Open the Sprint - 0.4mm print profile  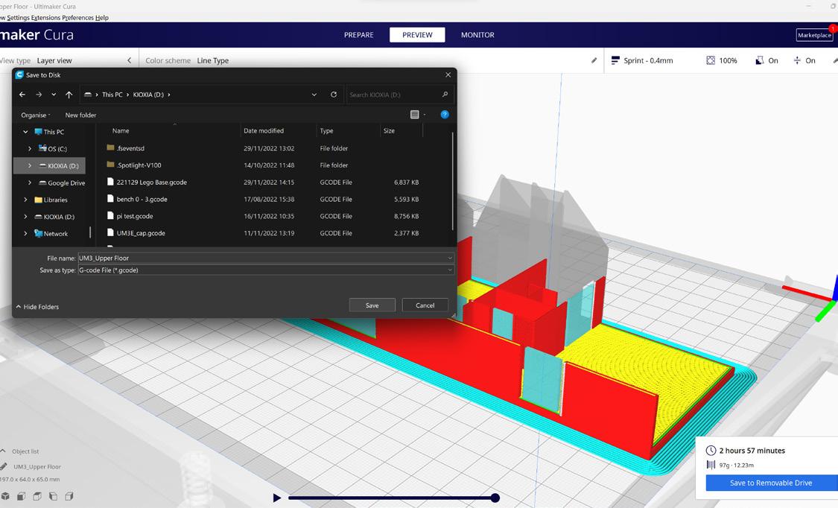pos(642,60)
